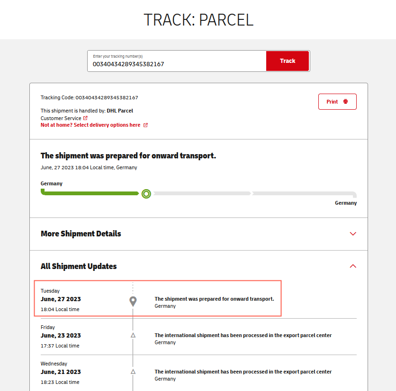Click external link icon after delivery options
Screen dimensions: 396x391
coord(145,125)
